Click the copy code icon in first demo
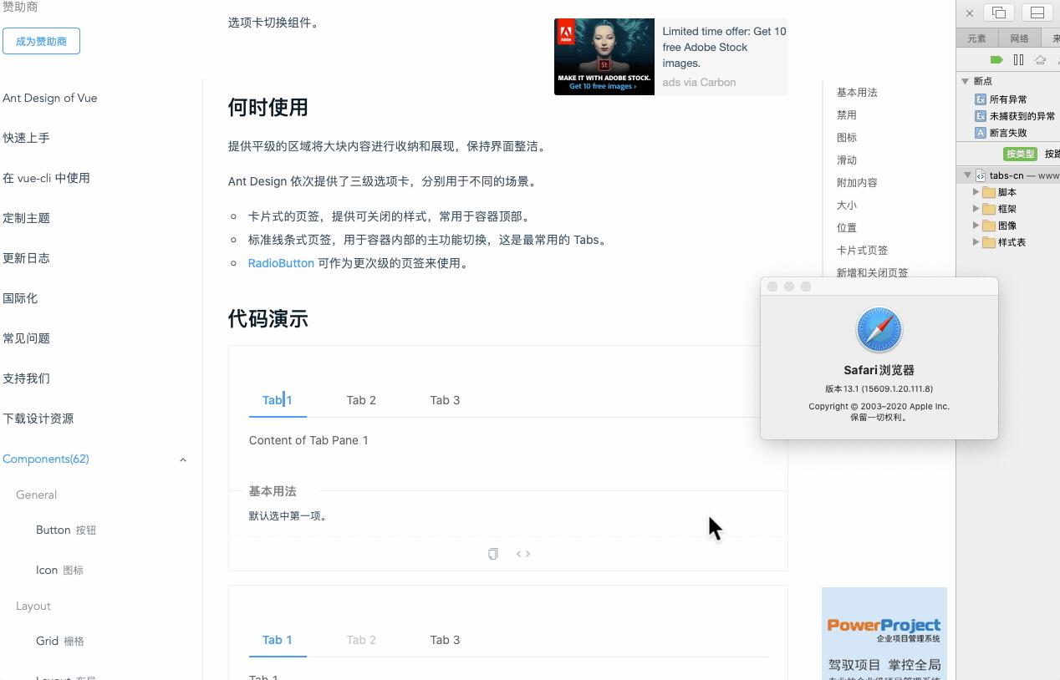Viewport: 1060px width, 680px height. pyautogui.click(x=493, y=554)
